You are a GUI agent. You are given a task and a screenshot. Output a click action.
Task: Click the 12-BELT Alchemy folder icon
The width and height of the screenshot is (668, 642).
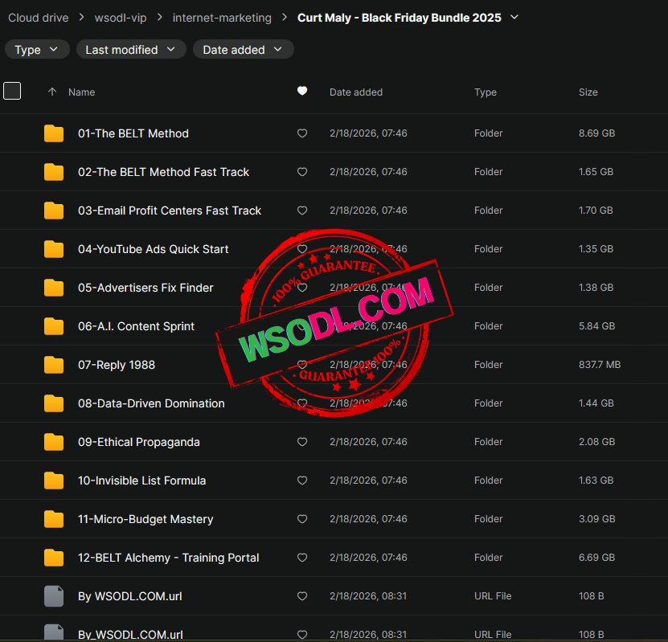coord(54,558)
